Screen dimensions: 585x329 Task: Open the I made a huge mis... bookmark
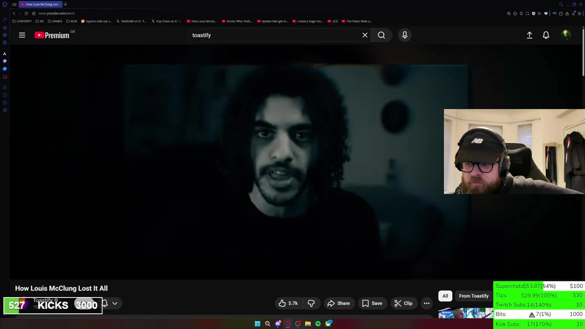point(308,21)
